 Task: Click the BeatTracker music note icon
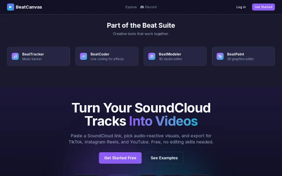click(15, 56)
